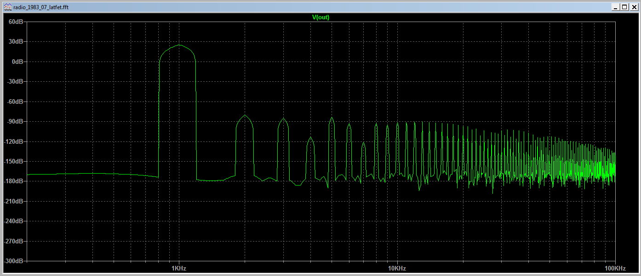Image resolution: width=641 pixels, height=276 pixels.
Task: Click the -240dB vertical axis label
Action: (13, 221)
